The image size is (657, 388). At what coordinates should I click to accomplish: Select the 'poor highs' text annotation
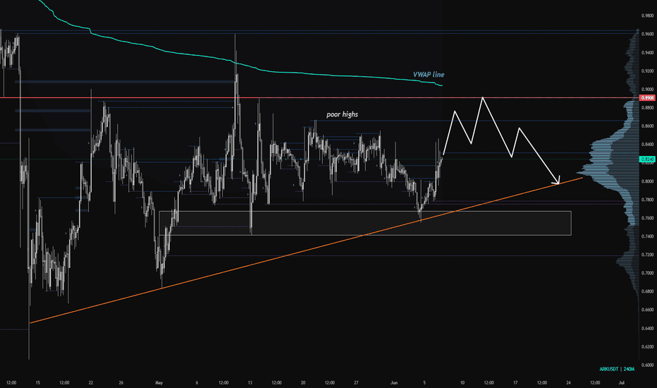[x=343, y=114]
